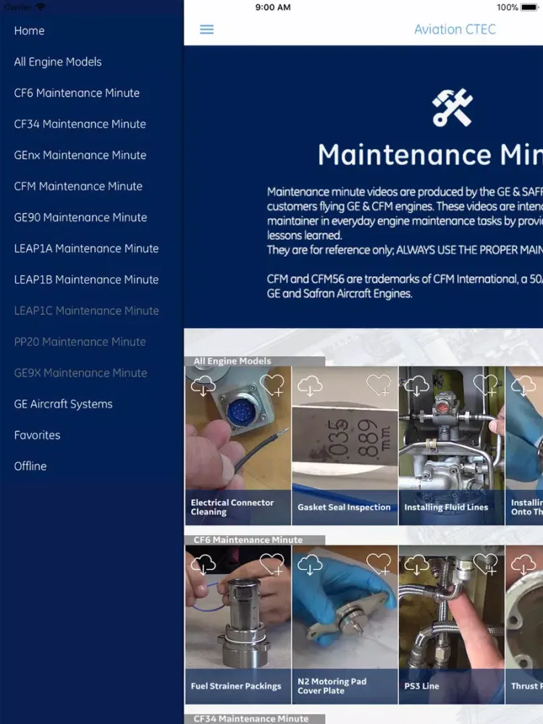This screenshot has width=543, height=724.
Task: Favorite the Electrical Connector Cleaning video
Action: (272, 384)
